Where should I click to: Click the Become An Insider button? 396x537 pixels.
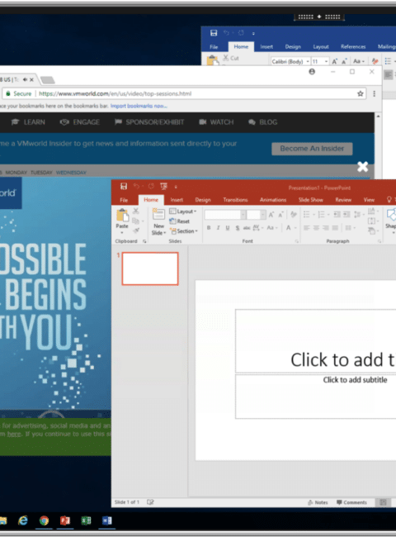(312, 149)
